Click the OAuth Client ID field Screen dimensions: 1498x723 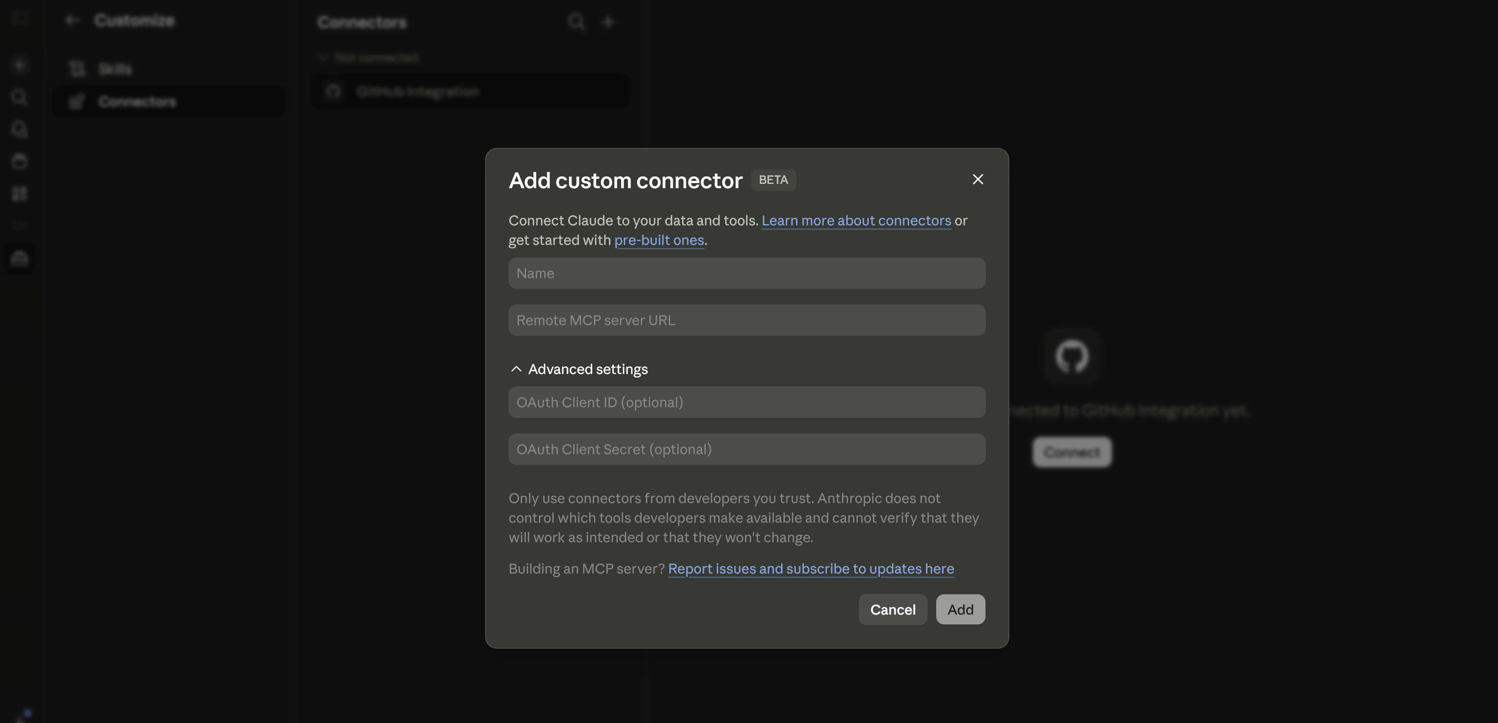[747, 403]
